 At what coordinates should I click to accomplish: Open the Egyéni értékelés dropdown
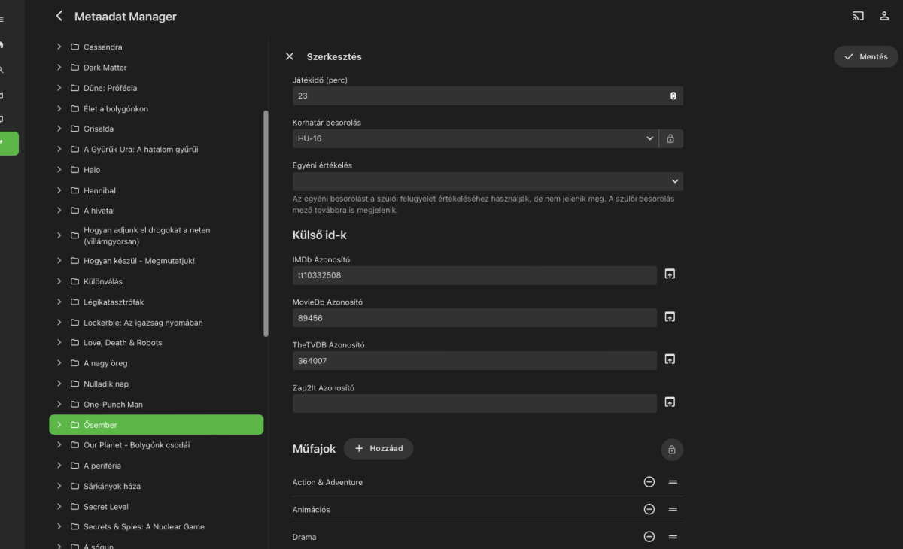pos(487,181)
